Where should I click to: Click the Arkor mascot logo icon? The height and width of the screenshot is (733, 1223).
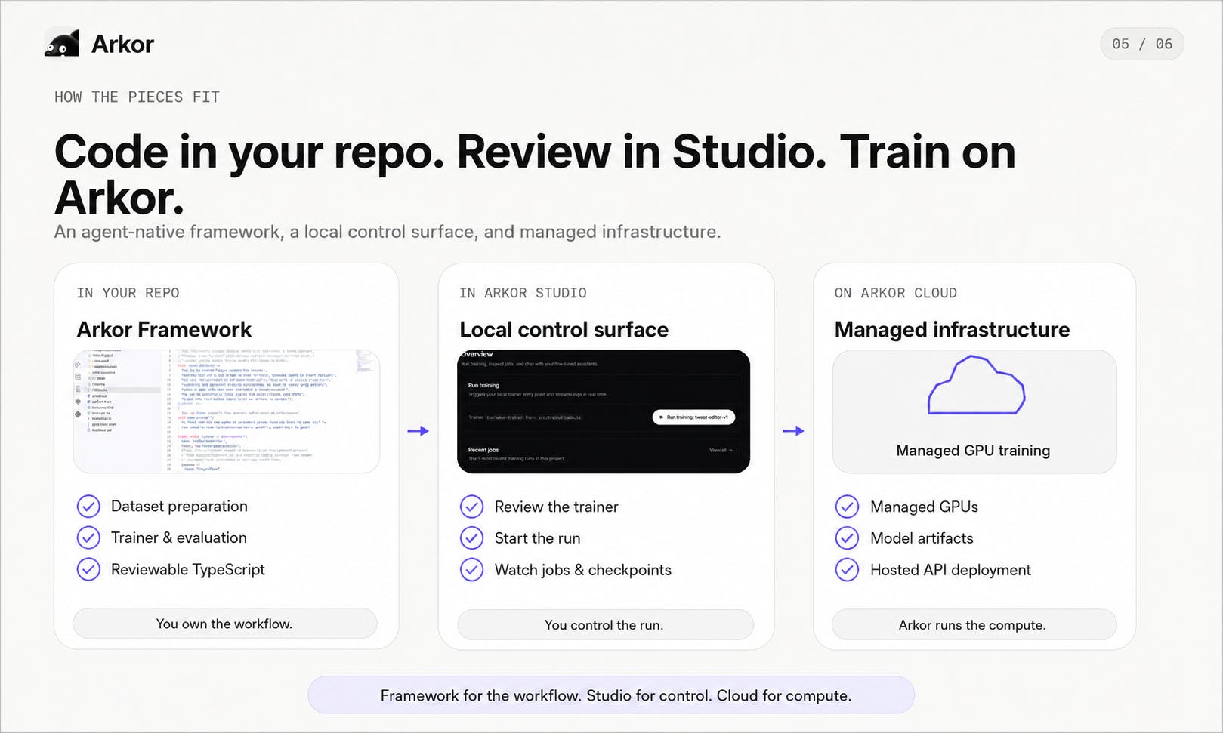(62, 44)
